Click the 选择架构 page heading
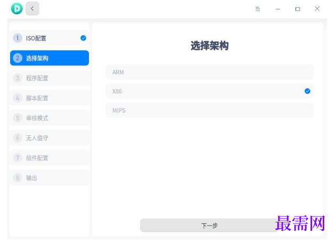335x240 pixels. tap(210, 45)
